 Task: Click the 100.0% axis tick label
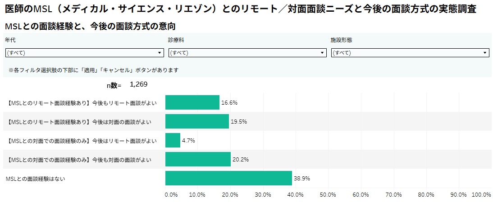481,195
